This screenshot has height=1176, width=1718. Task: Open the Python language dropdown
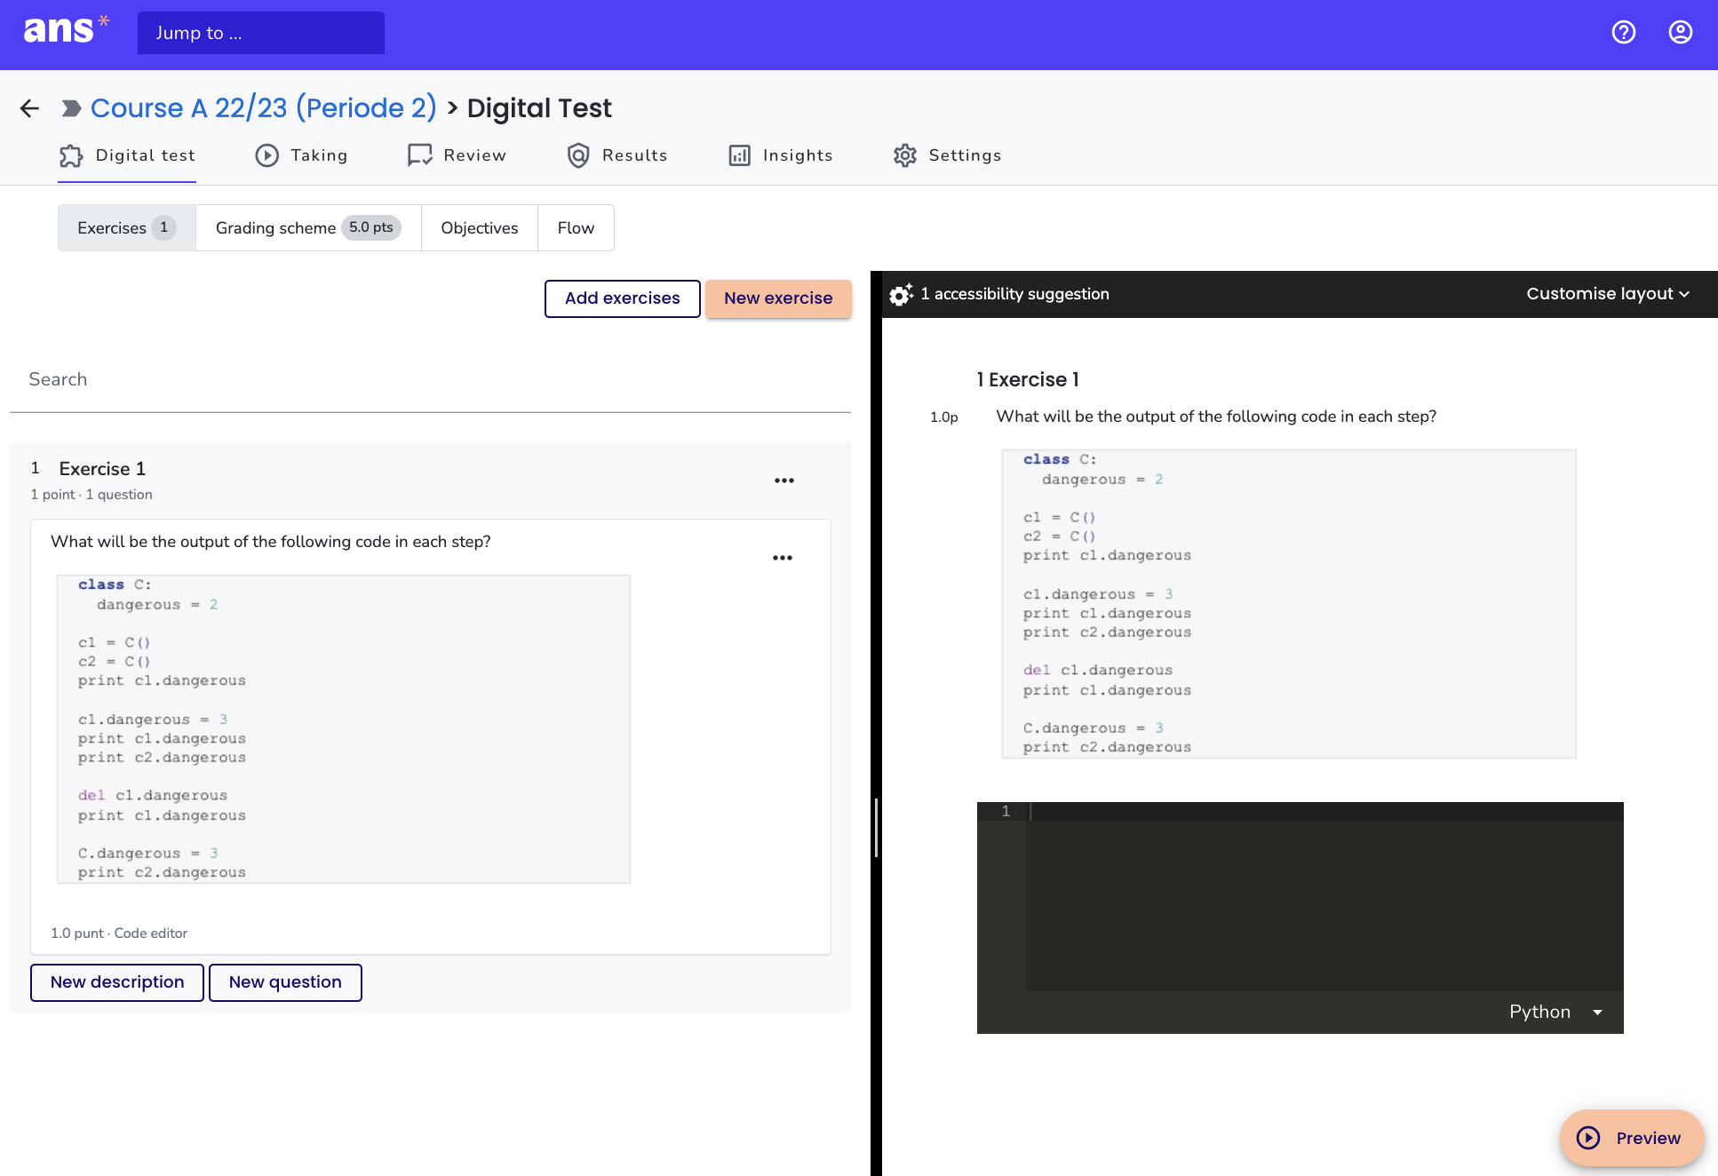click(x=1556, y=1012)
